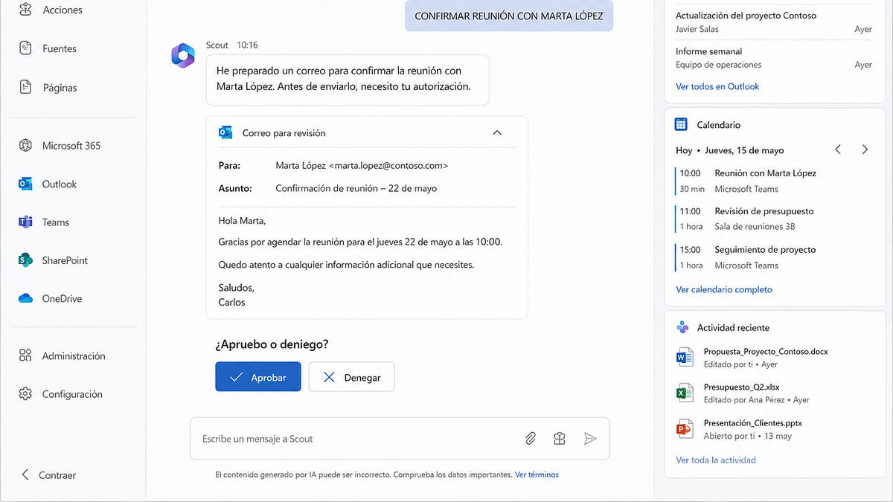This screenshot has height=502, width=893.
Task: Open Actualización del proyecto Contoso email
Action: (774, 22)
